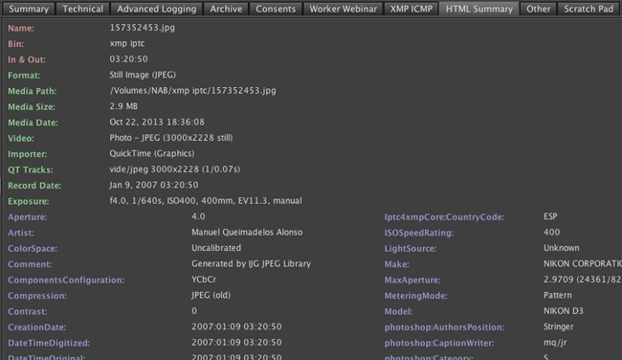This screenshot has width=622, height=360.
Task: Click the Artist value Manuel Queimadelos Alonso
Action: click(247, 233)
